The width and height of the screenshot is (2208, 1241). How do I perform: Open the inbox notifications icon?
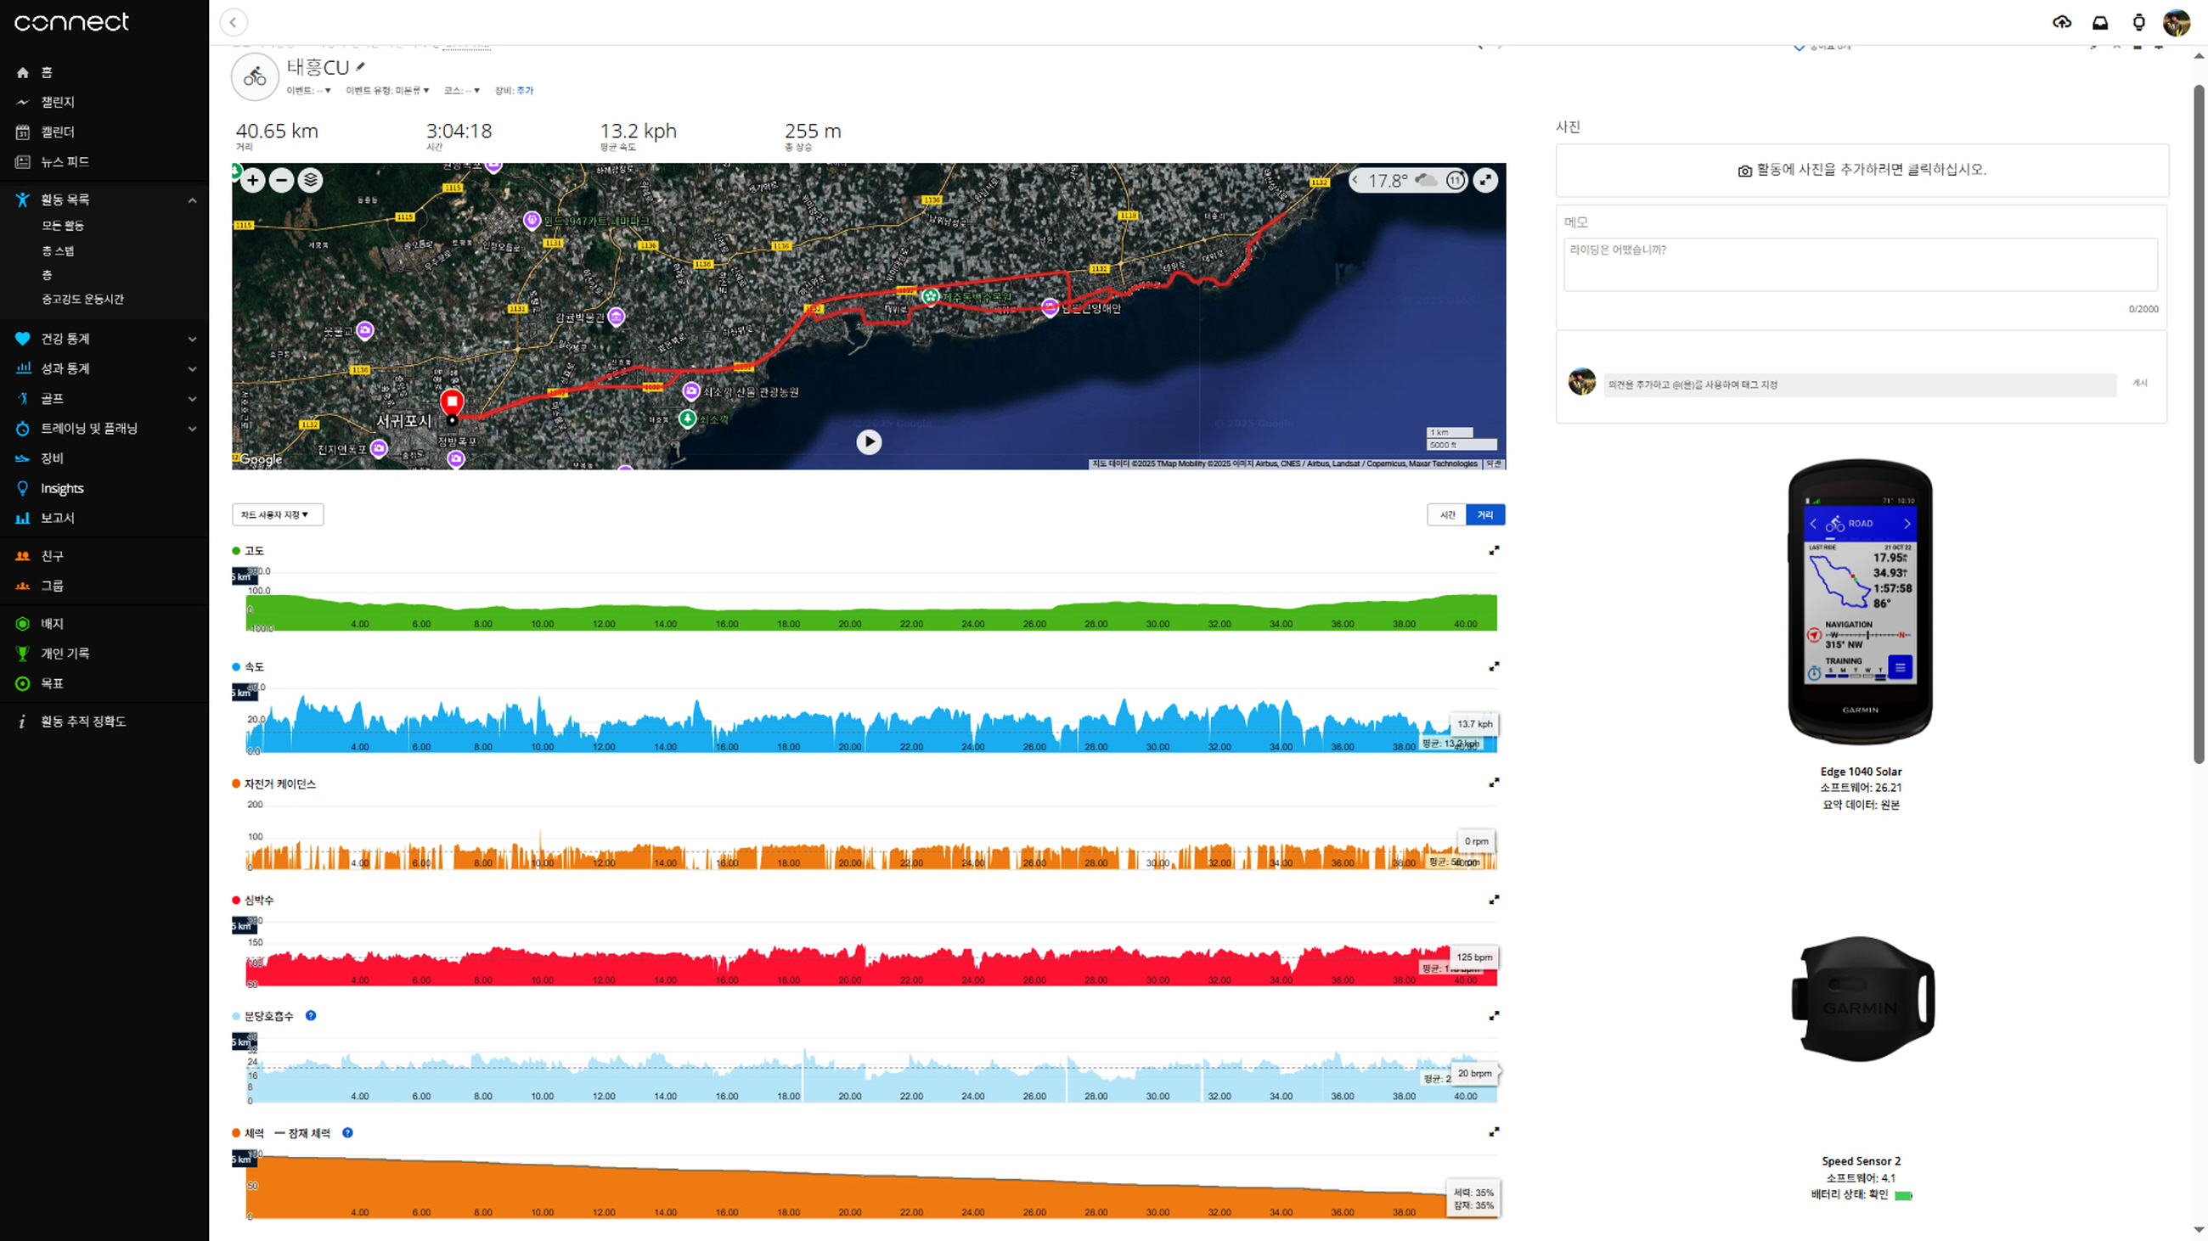click(2100, 22)
